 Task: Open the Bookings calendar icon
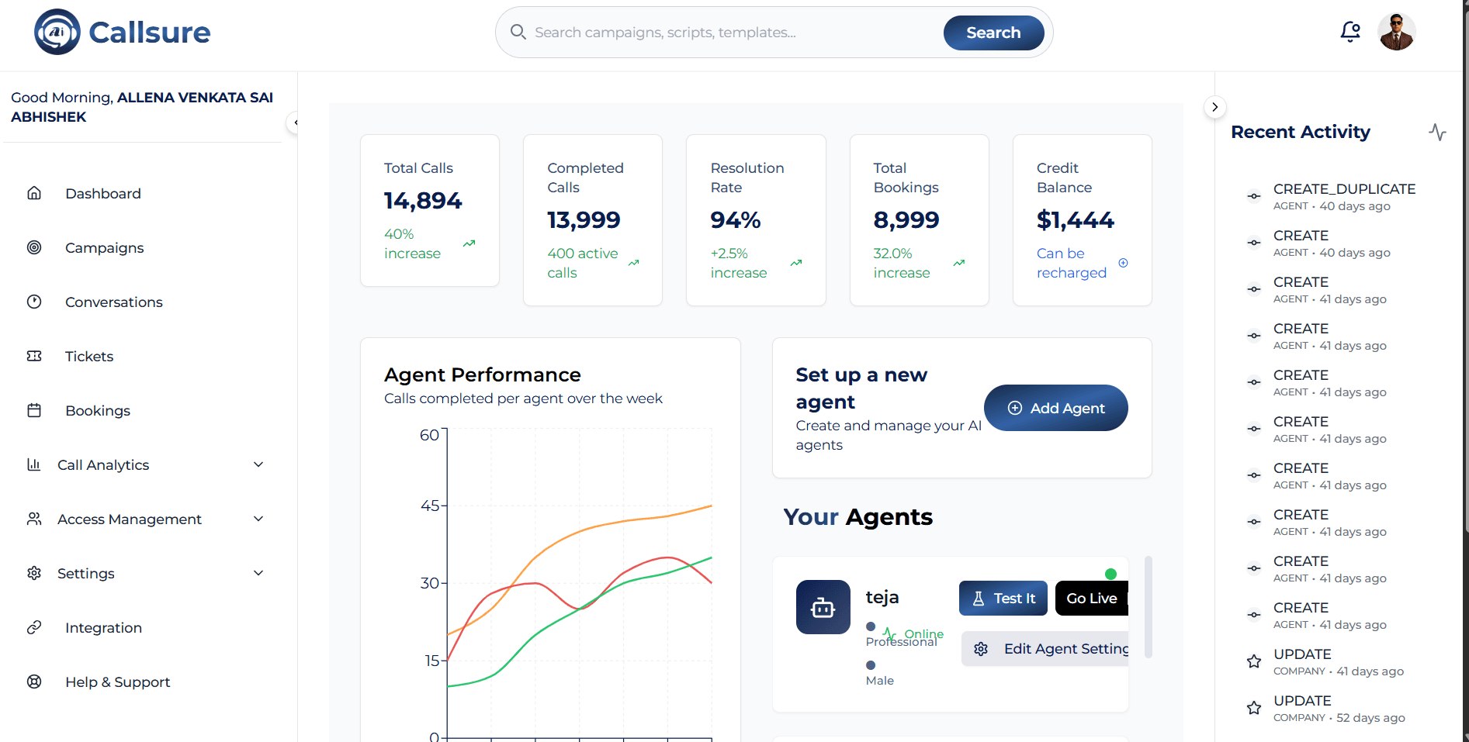[x=34, y=410]
